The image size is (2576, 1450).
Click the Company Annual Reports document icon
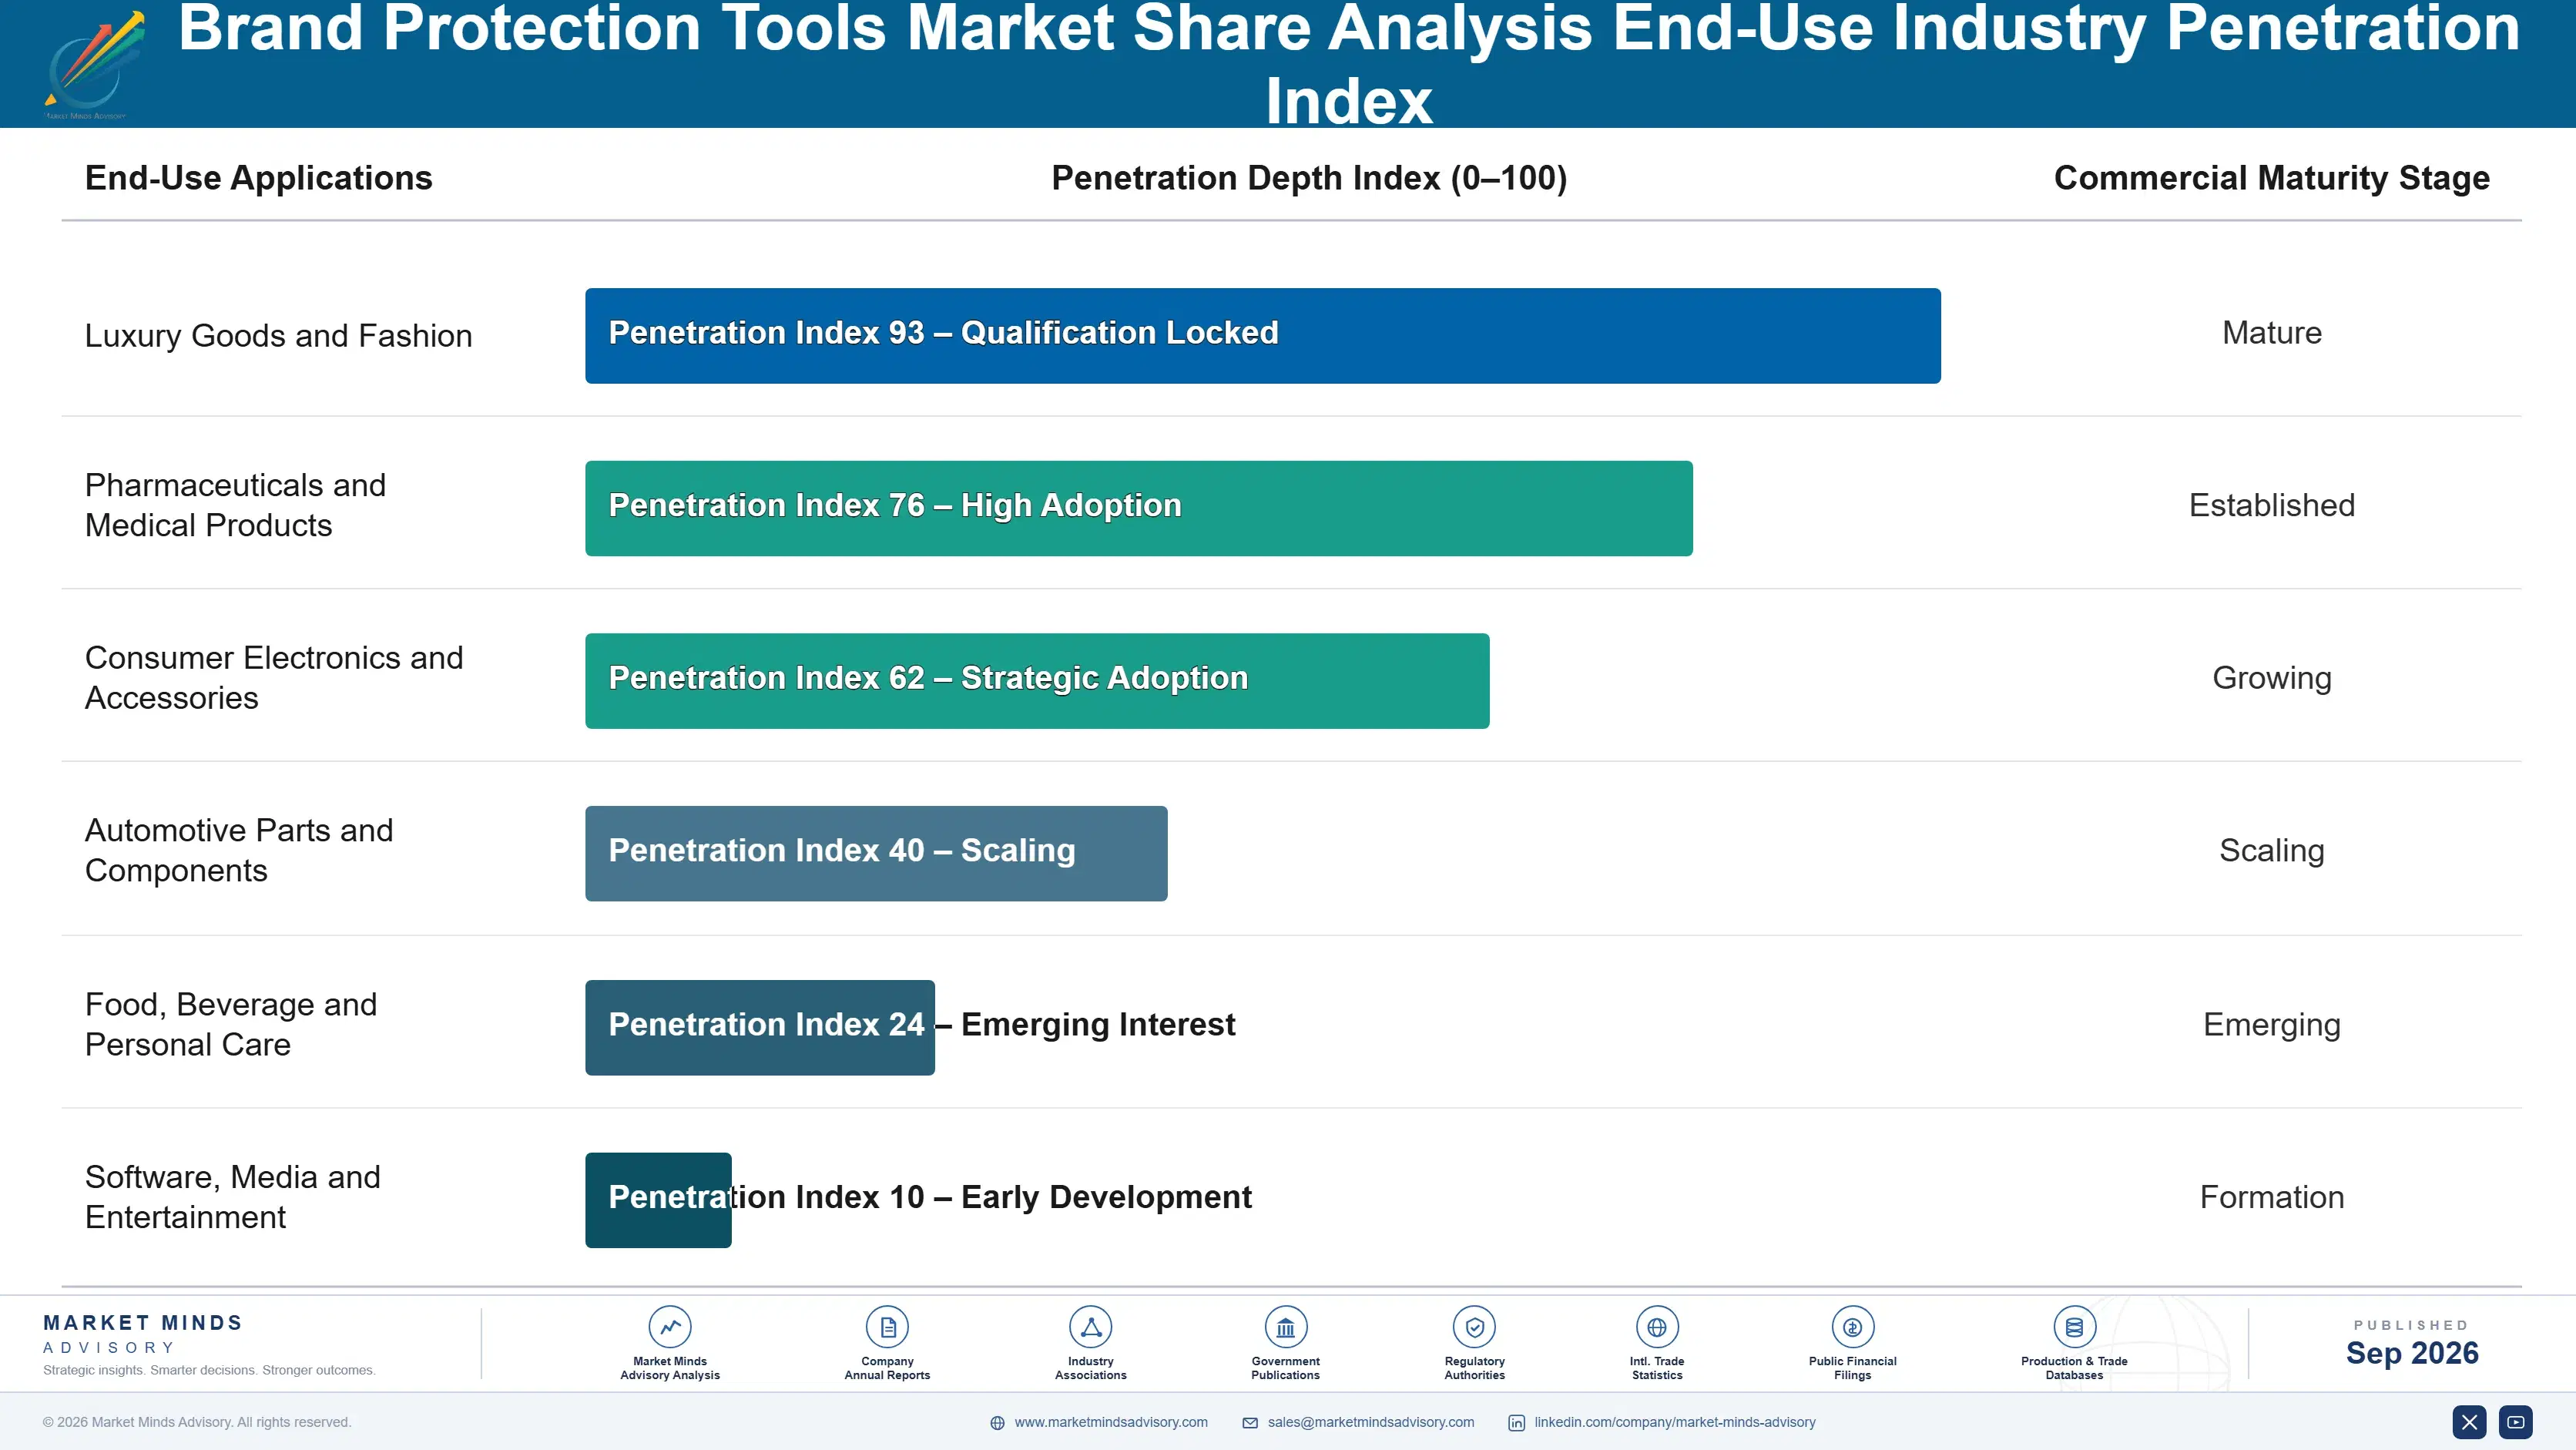[887, 1327]
